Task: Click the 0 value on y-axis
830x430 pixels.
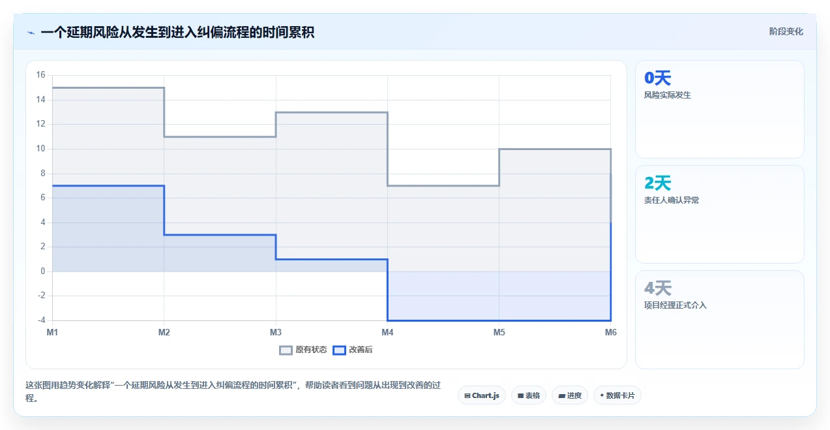Action: click(43, 271)
